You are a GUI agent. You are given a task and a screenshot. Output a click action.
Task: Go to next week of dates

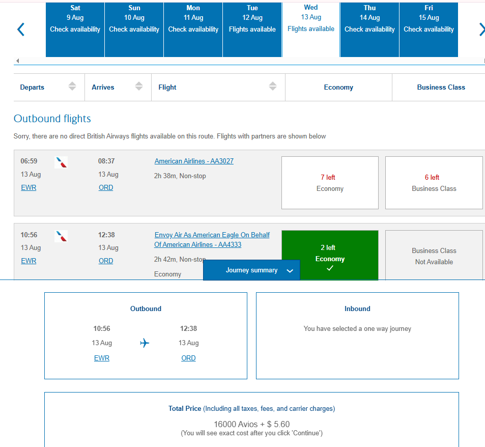coord(482,30)
